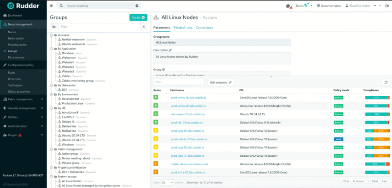
Task: Click score badge for prod-app-01.lab.rudder.io
Action: pos(156,131)
